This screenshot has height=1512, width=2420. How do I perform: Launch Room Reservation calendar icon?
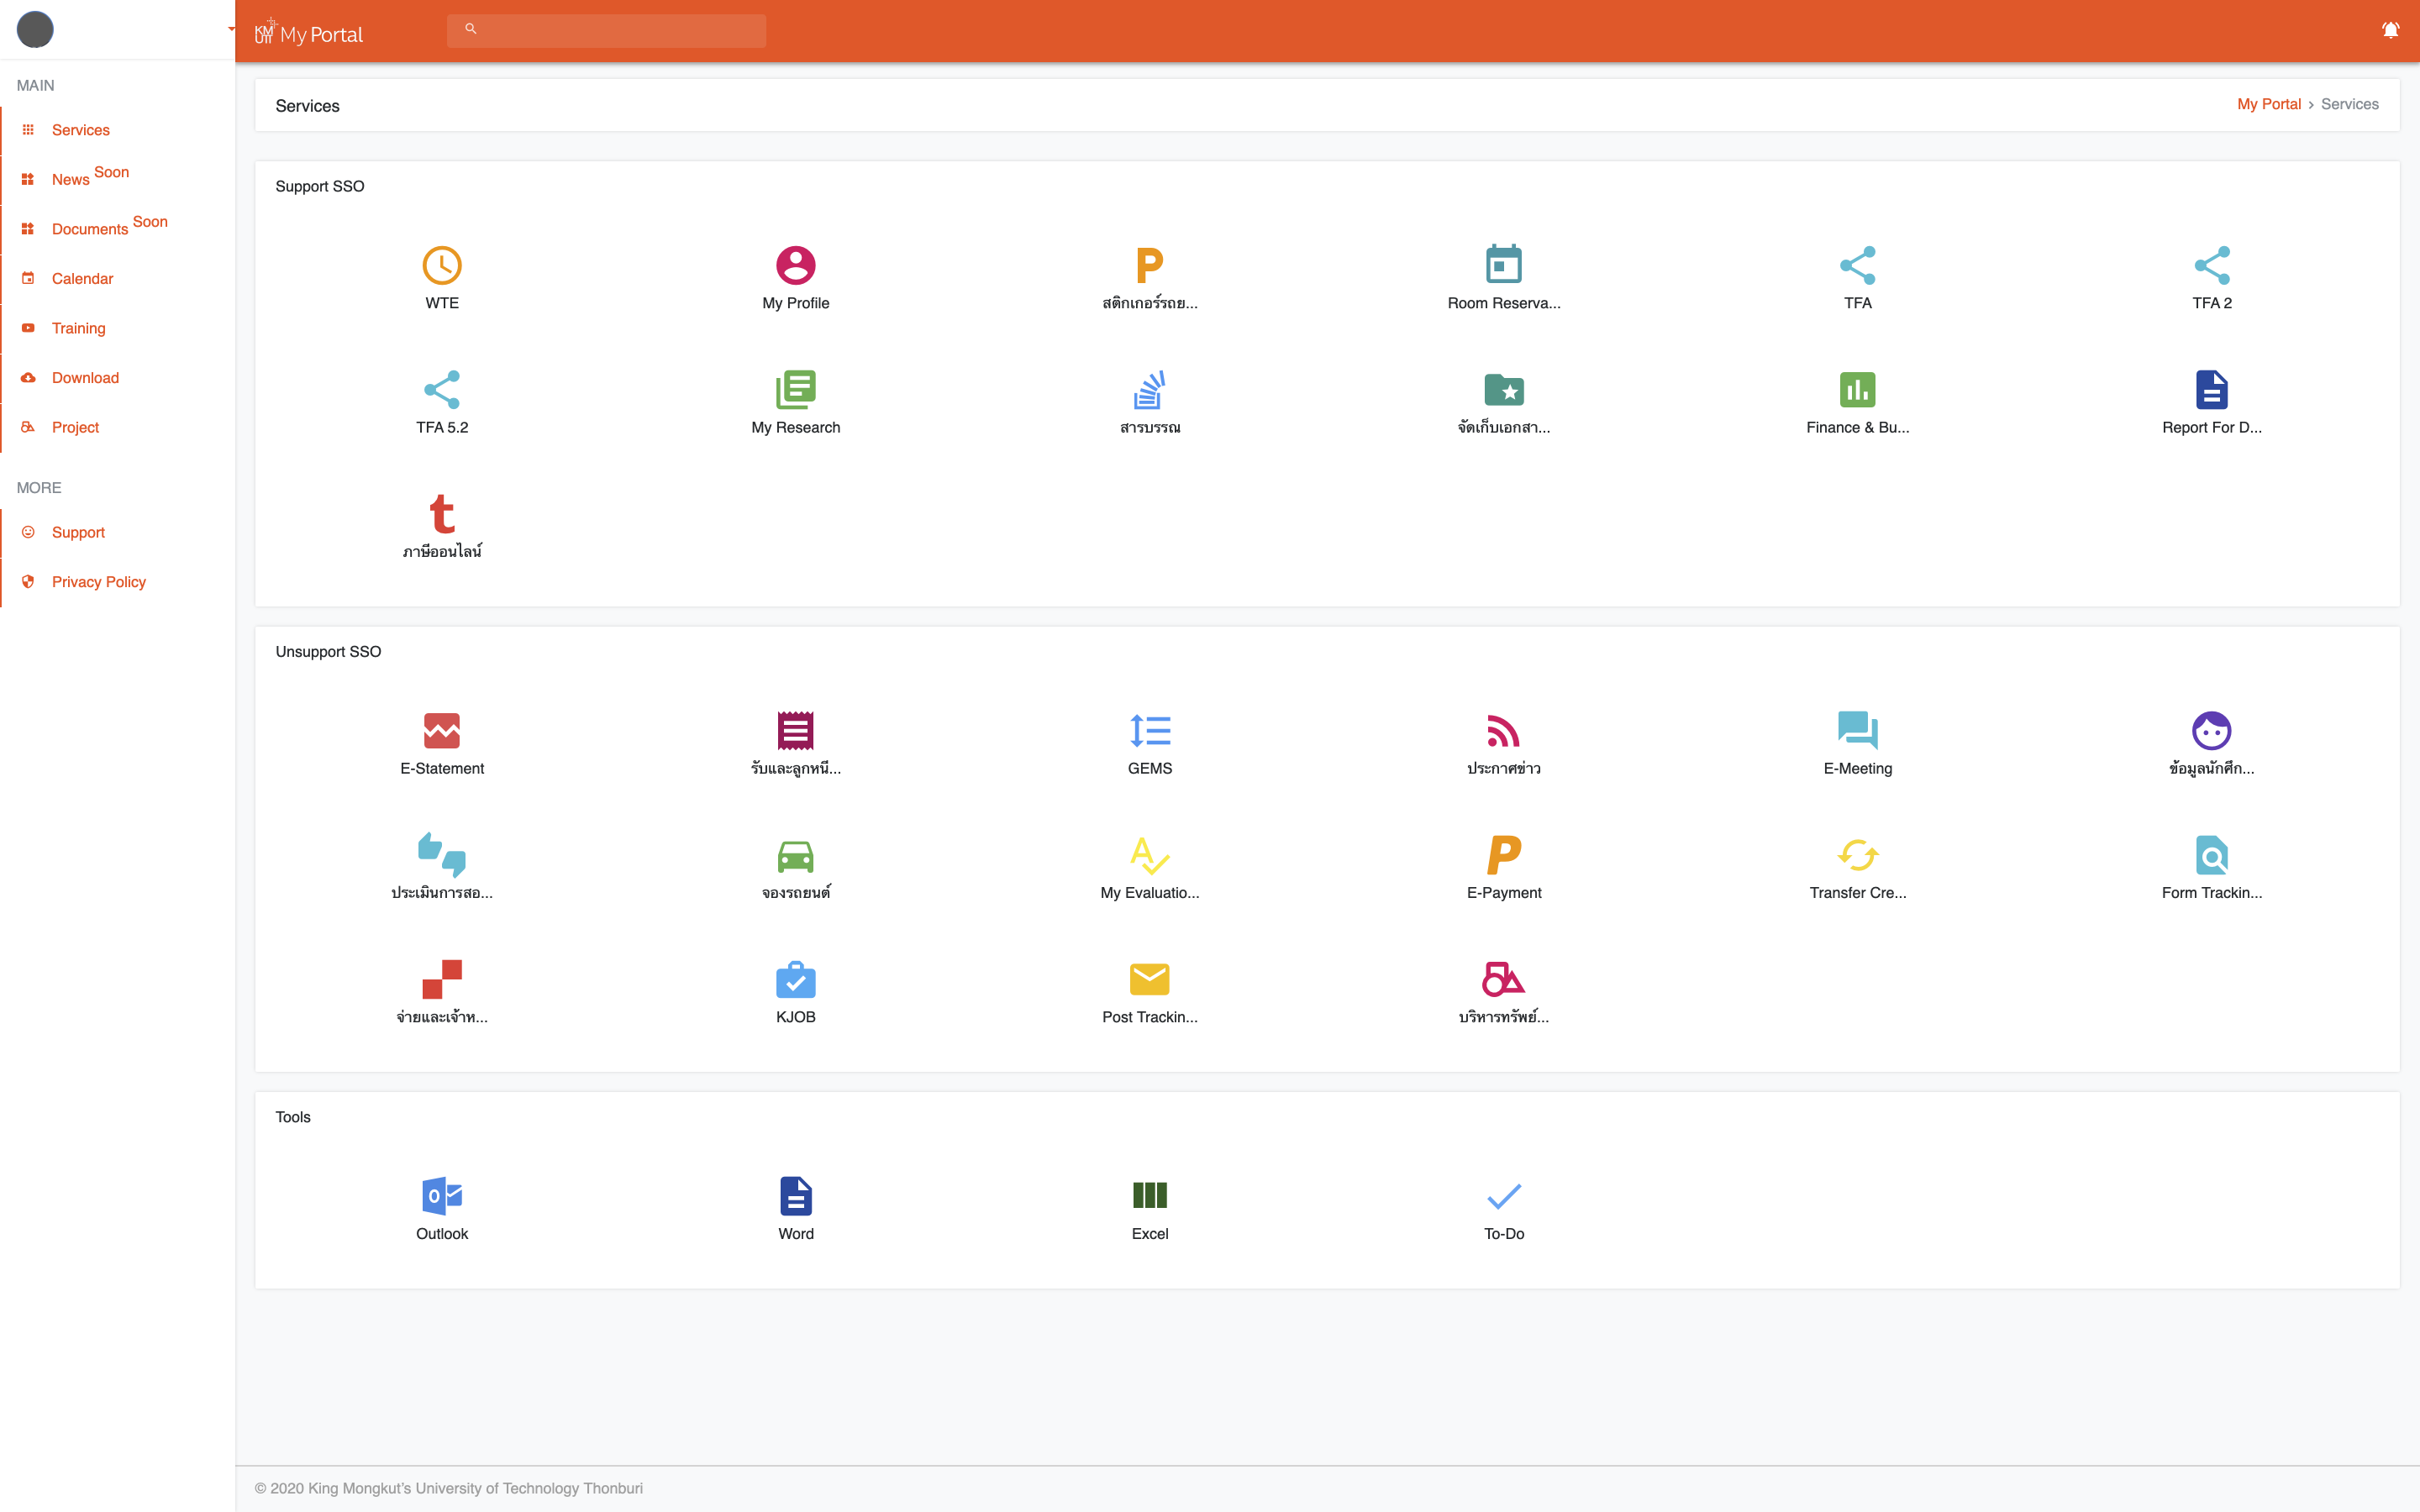pos(1503,266)
